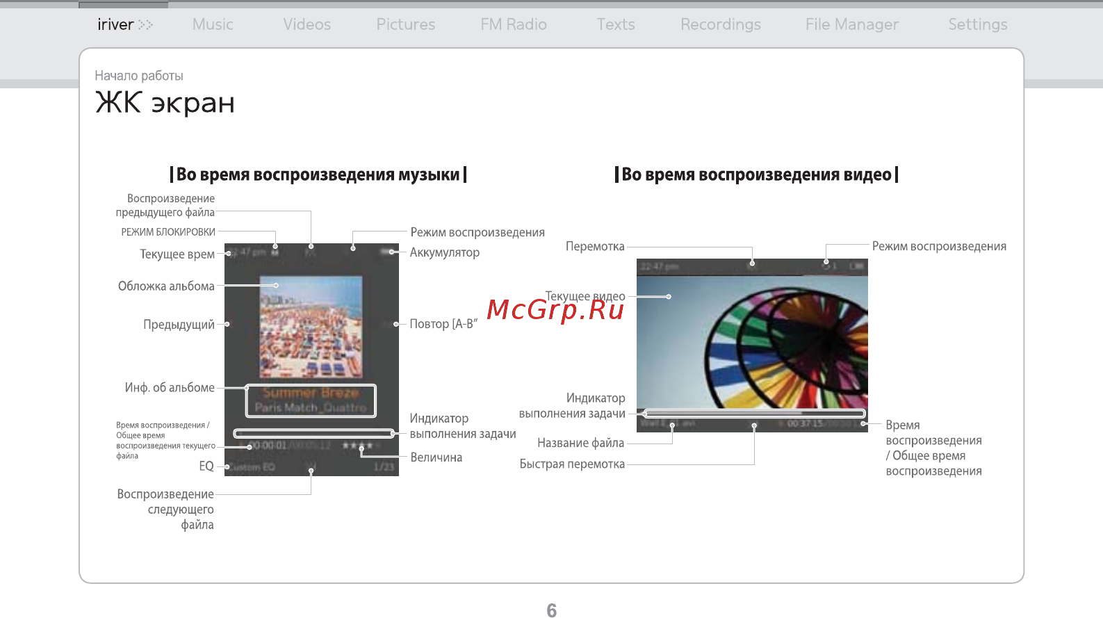Click the battery icon on video screen

point(858,266)
